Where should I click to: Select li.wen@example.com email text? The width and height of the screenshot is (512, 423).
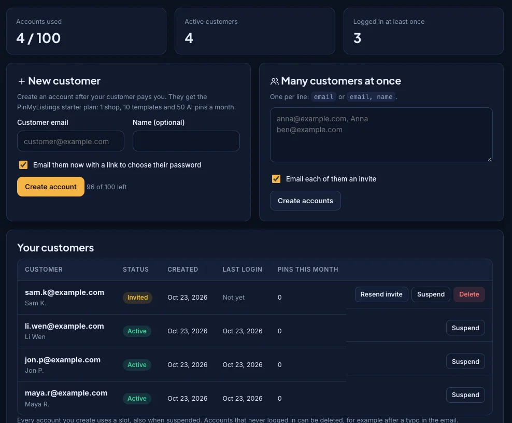tap(64, 326)
